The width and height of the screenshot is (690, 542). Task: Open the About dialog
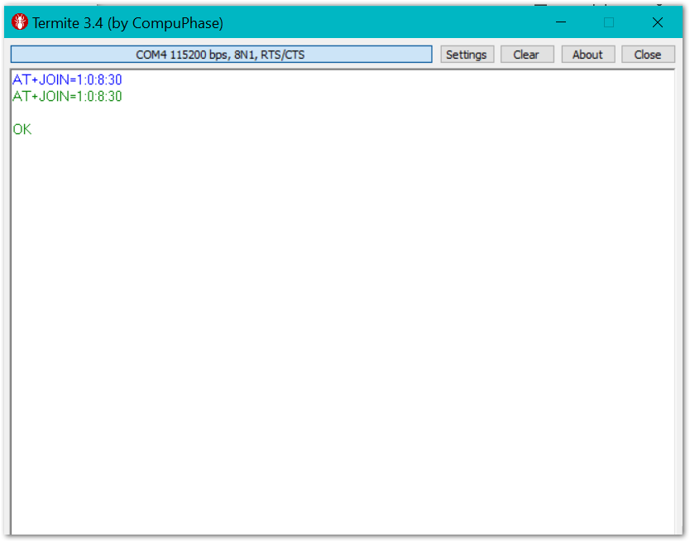pos(587,55)
